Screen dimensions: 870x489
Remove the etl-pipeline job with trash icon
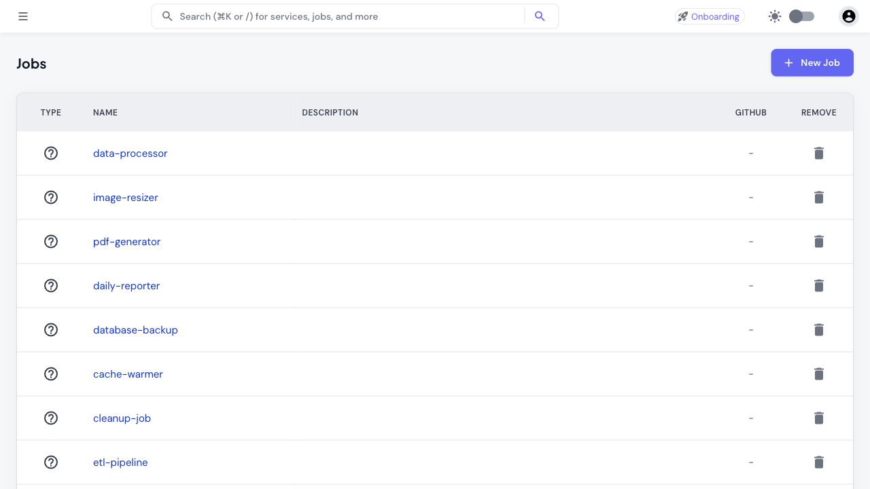[818, 462]
